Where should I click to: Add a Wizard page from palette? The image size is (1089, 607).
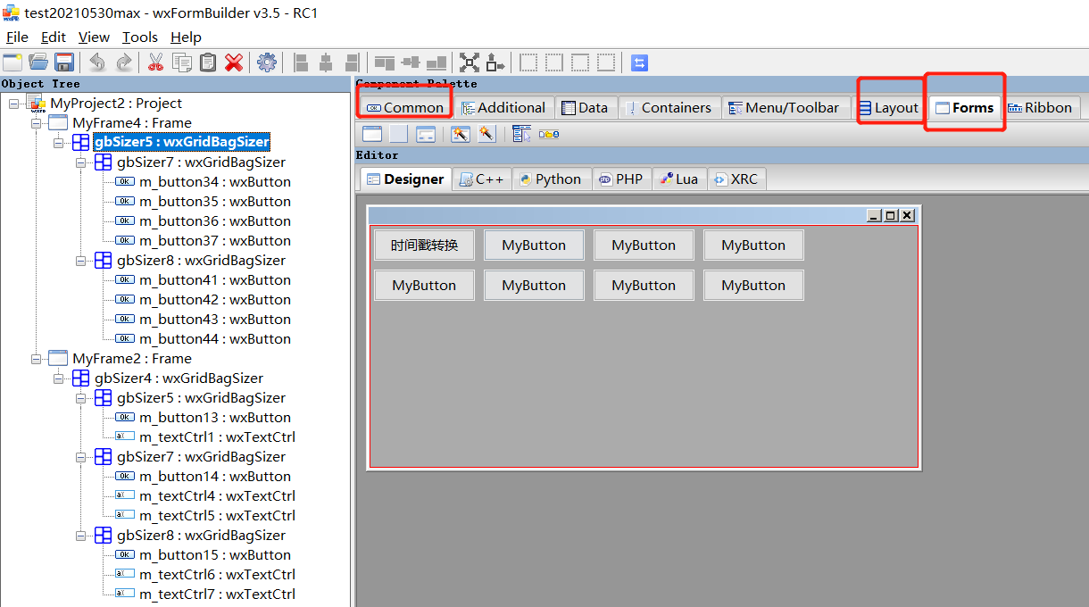[486, 134]
